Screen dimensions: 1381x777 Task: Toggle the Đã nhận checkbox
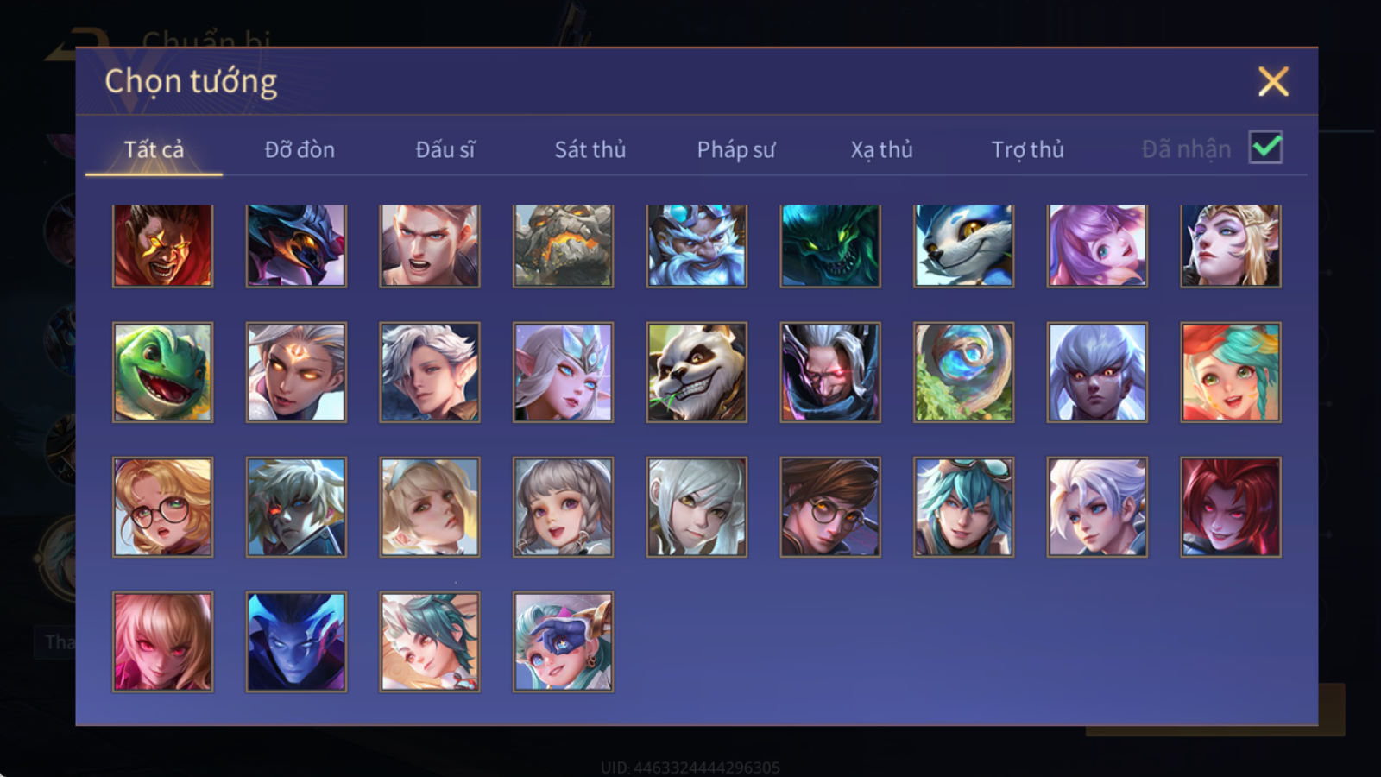pyautogui.click(x=1265, y=148)
